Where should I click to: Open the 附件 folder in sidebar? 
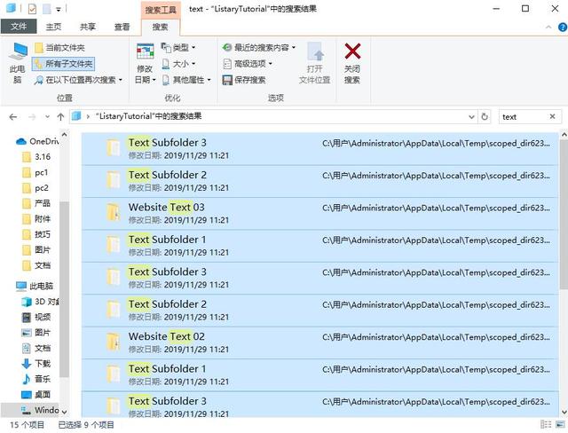pos(36,218)
